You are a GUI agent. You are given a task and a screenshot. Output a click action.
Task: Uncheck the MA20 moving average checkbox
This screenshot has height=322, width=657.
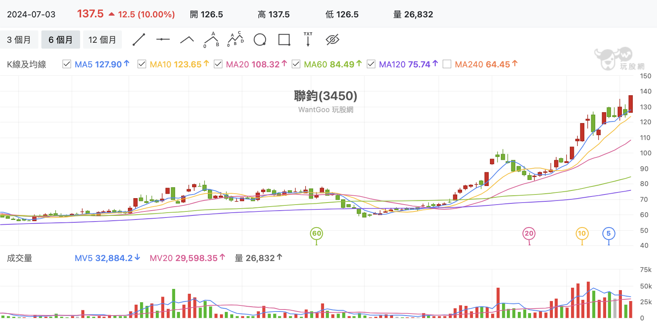point(218,64)
